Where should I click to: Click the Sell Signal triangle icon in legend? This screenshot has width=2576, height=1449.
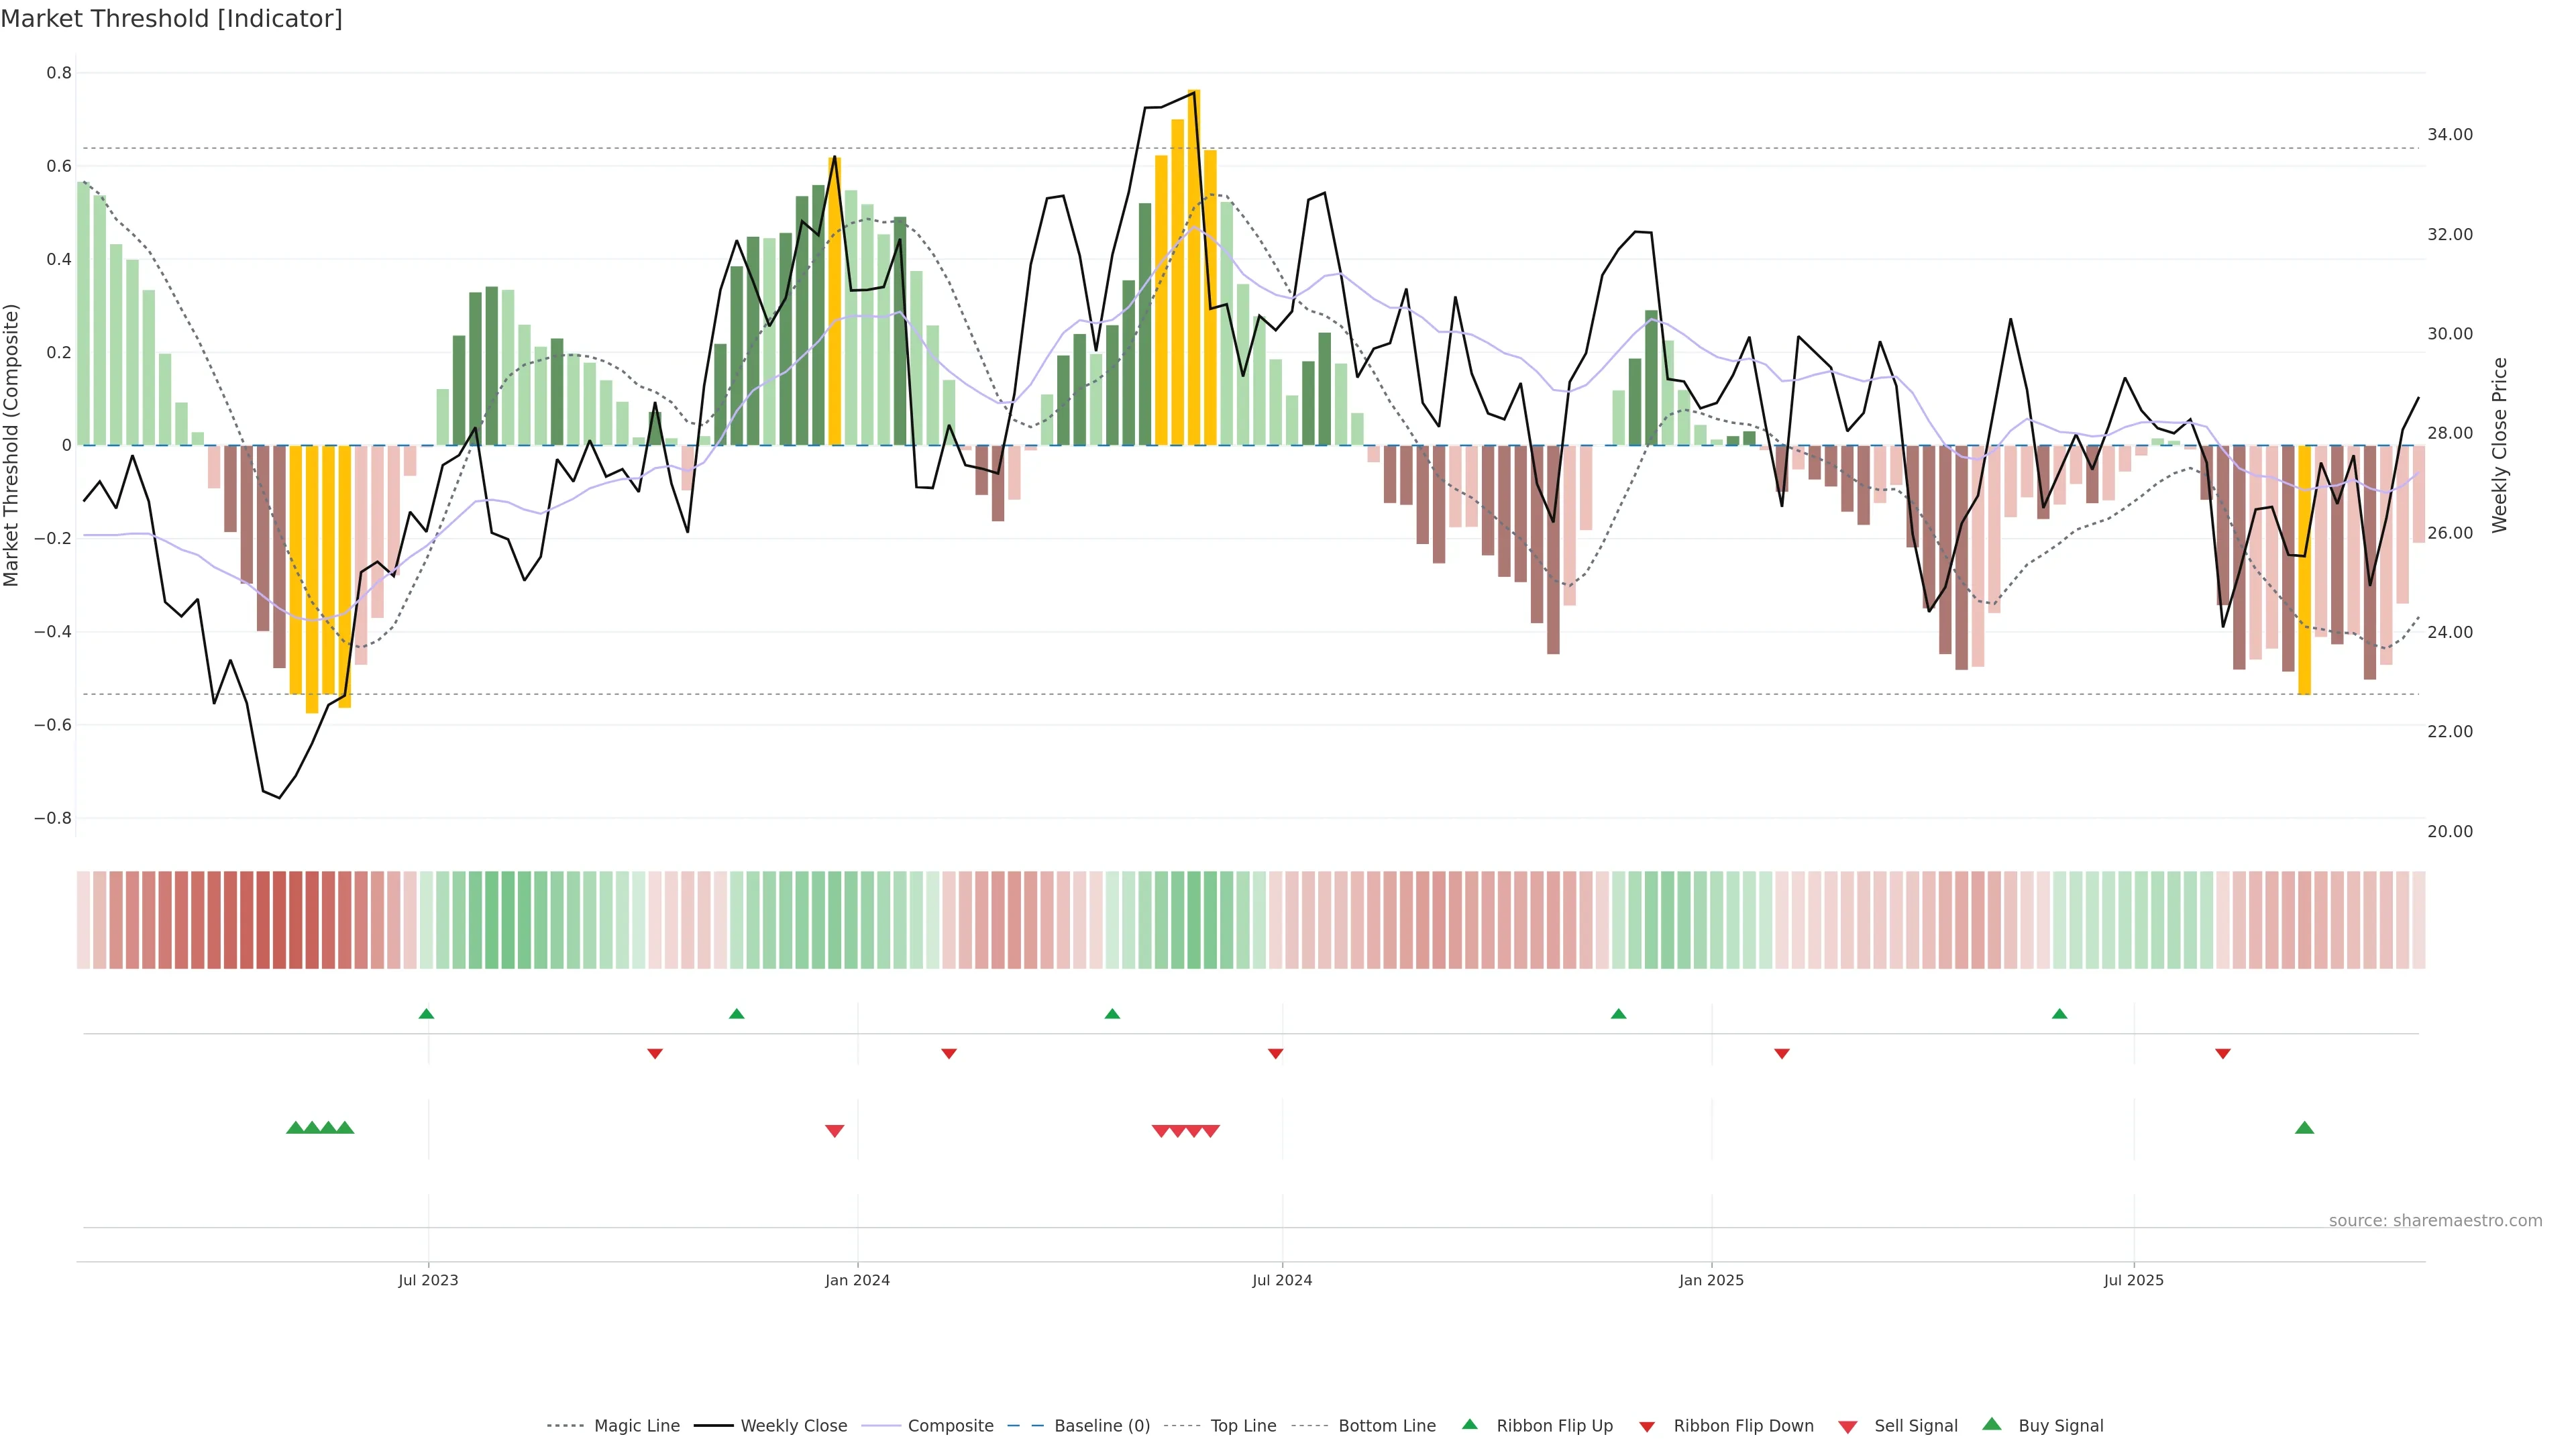coord(1847,1427)
